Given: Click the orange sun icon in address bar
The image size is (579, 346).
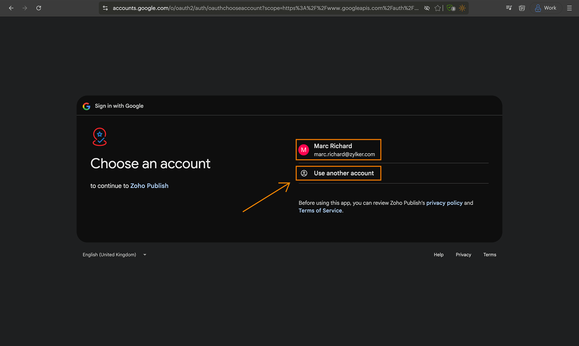Looking at the screenshot, I should pyautogui.click(x=462, y=8).
